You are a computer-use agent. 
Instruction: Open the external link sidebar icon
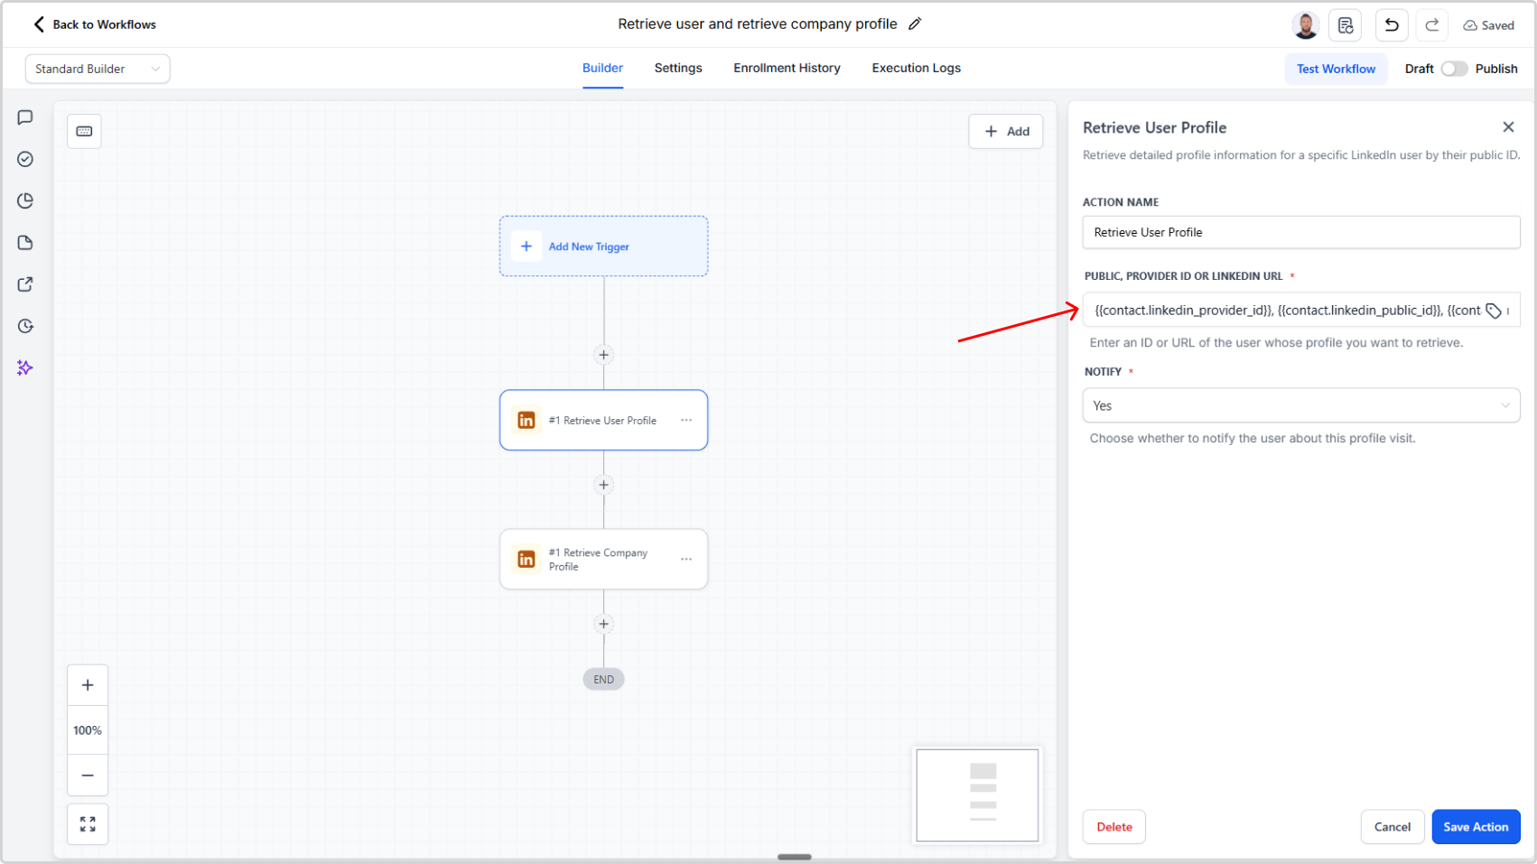(x=24, y=283)
